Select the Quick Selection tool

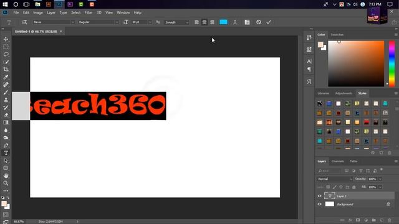[x=6, y=62]
